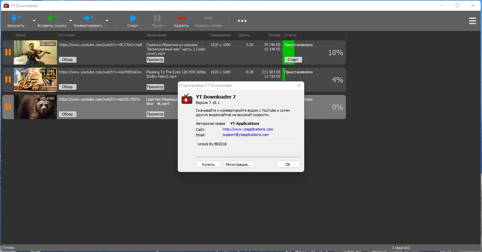The image size is (482, 252).
Task: Sort by the Размер column header
Action: [x=275, y=35]
